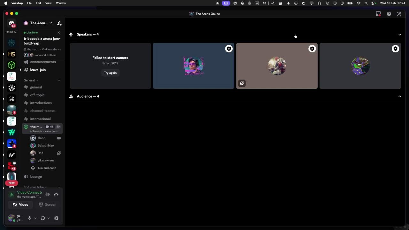Open the command-symbol server icon
The image size is (409, 230).
12,99
